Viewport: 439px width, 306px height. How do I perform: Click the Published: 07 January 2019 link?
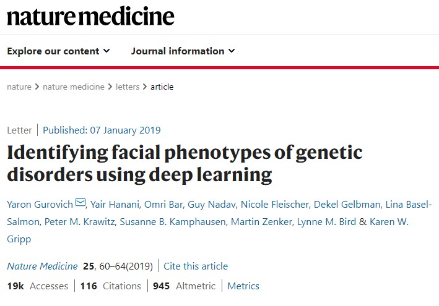pyautogui.click(x=102, y=130)
